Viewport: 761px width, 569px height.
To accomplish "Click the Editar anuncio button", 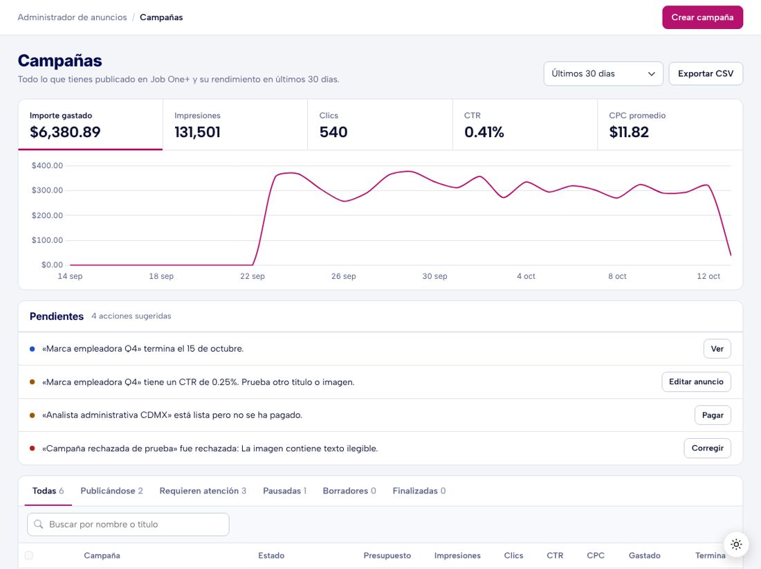I will (x=696, y=381).
